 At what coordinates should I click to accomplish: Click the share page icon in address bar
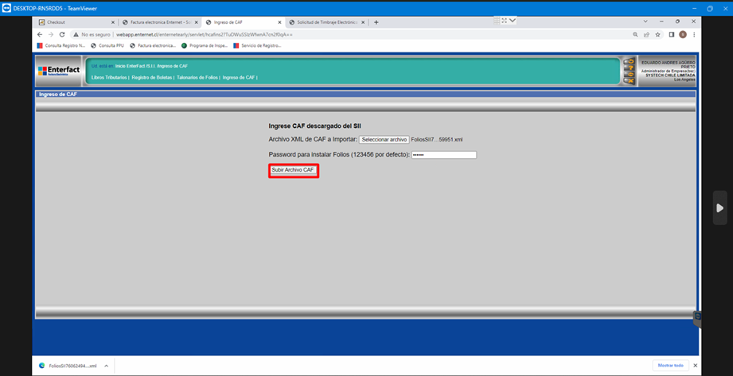coord(646,35)
